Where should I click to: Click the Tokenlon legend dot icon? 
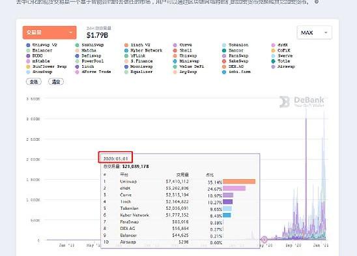coord(224,45)
